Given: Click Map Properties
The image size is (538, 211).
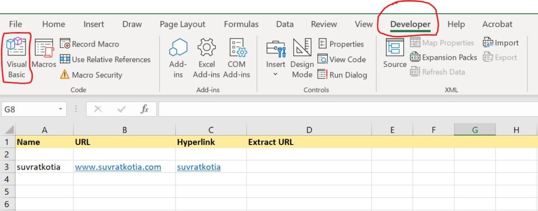Looking at the screenshot, I should pyautogui.click(x=442, y=43).
